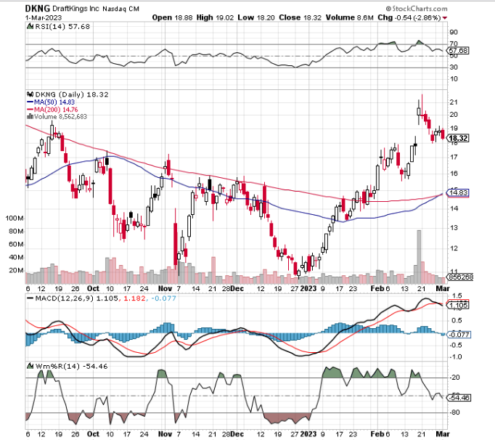Click the 60M volume axis label
The image size is (495, 440).
coord(16,244)
